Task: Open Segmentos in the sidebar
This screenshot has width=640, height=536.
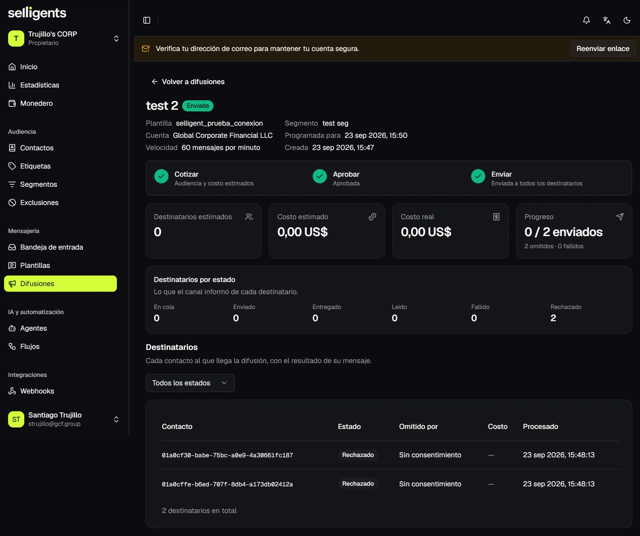Action: tap(61, 184)
